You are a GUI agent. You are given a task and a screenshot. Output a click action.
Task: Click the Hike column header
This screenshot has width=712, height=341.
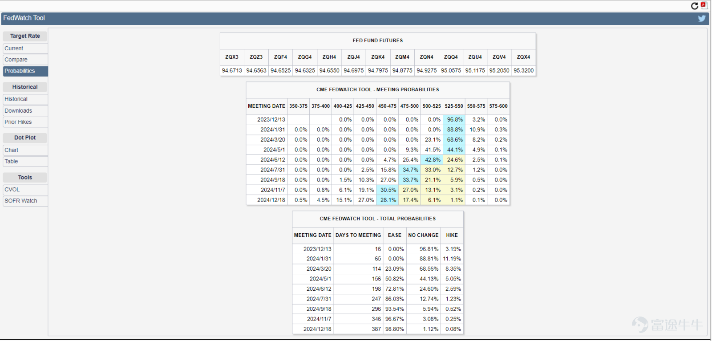coord(452,235)
